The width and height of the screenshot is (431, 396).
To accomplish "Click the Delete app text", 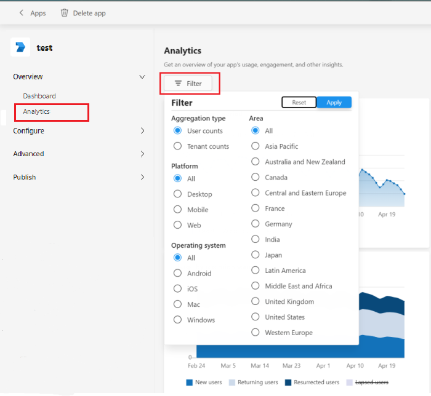I will tap(89, 13).
